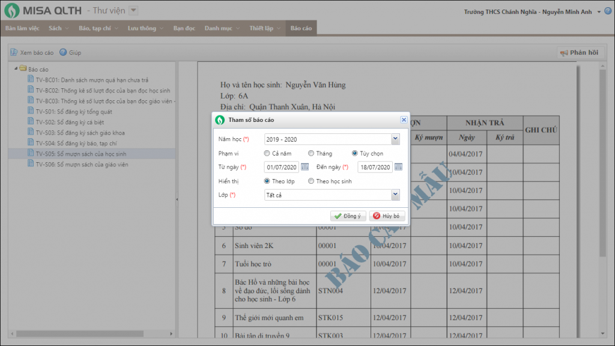615x346 pixels.
Task: Open the Giúp help icon
Action: [62, 53]
